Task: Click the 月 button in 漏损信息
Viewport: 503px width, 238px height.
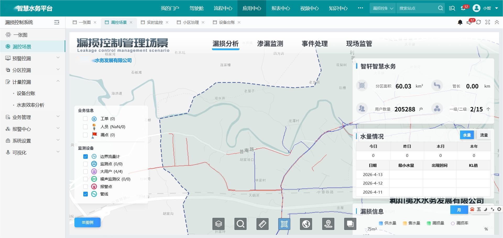Action: coord(459,210)
